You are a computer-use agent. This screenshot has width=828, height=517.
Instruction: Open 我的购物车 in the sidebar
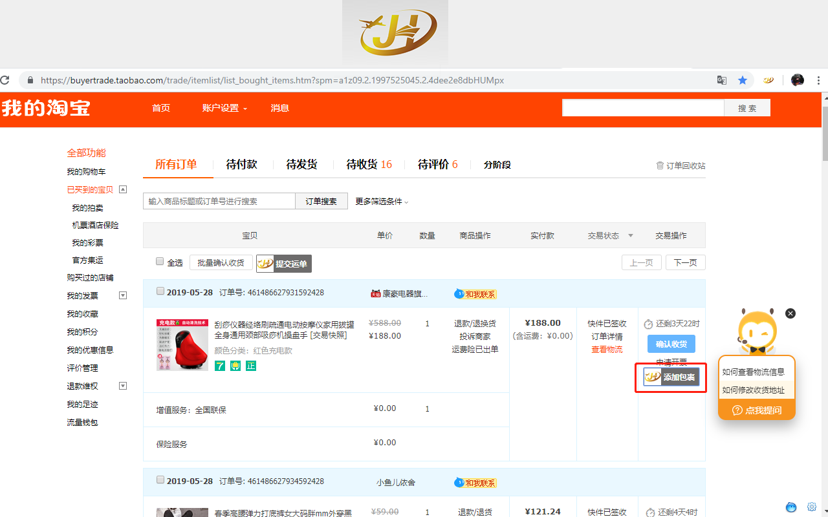[x=86, y=172]
